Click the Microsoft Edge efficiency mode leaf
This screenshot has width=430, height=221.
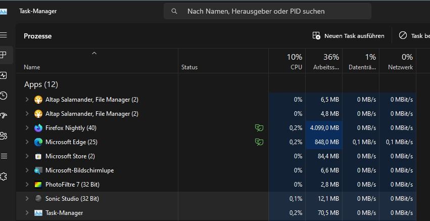tap(259, 142)
